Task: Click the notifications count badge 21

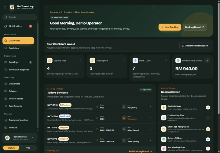Action: tap(31, 26)
